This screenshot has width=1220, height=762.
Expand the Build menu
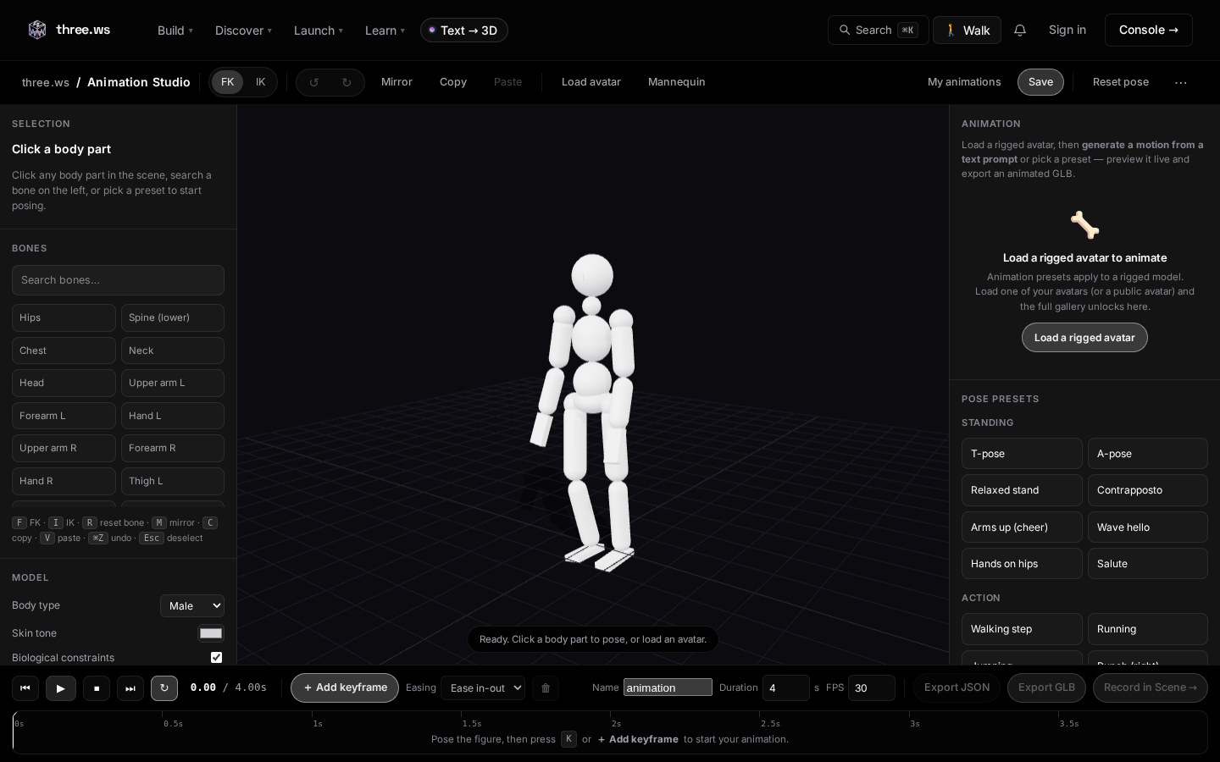click(175, 30)
